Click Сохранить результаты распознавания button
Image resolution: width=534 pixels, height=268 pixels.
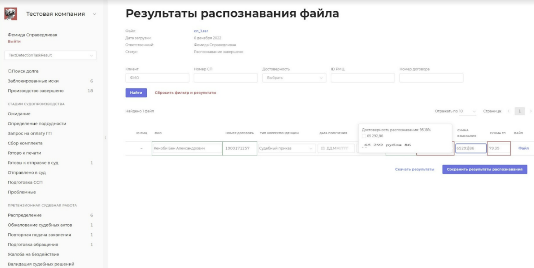click(x=485, y=169)
